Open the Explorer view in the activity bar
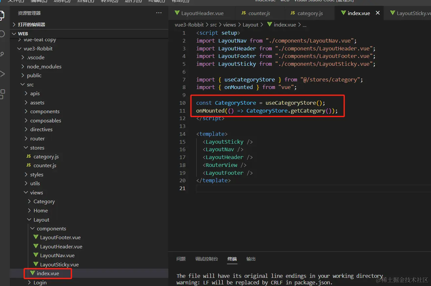The width and height of the screenshot is (431, 286). tap(2, 15)
